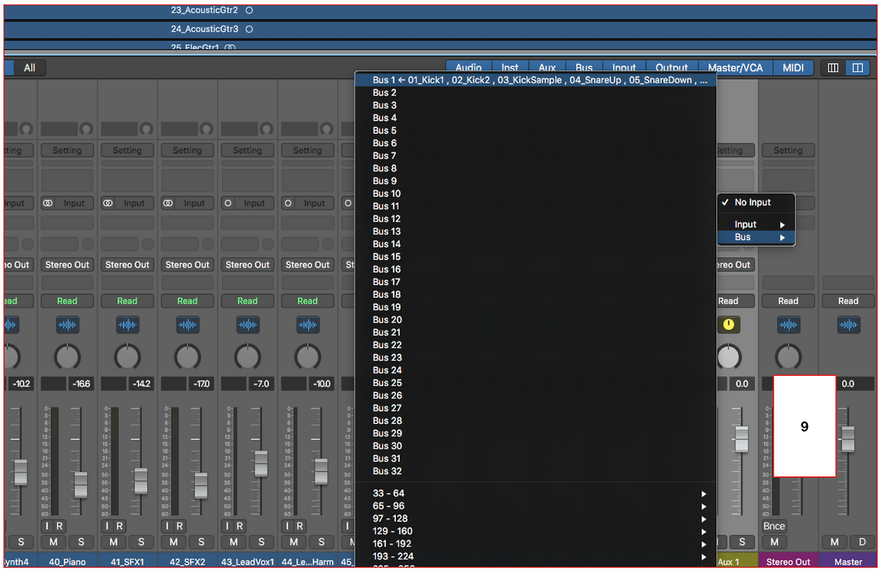Toggle the MIDI filter button
This screenshot has width=883, height=573.
(x=793, y=68)
